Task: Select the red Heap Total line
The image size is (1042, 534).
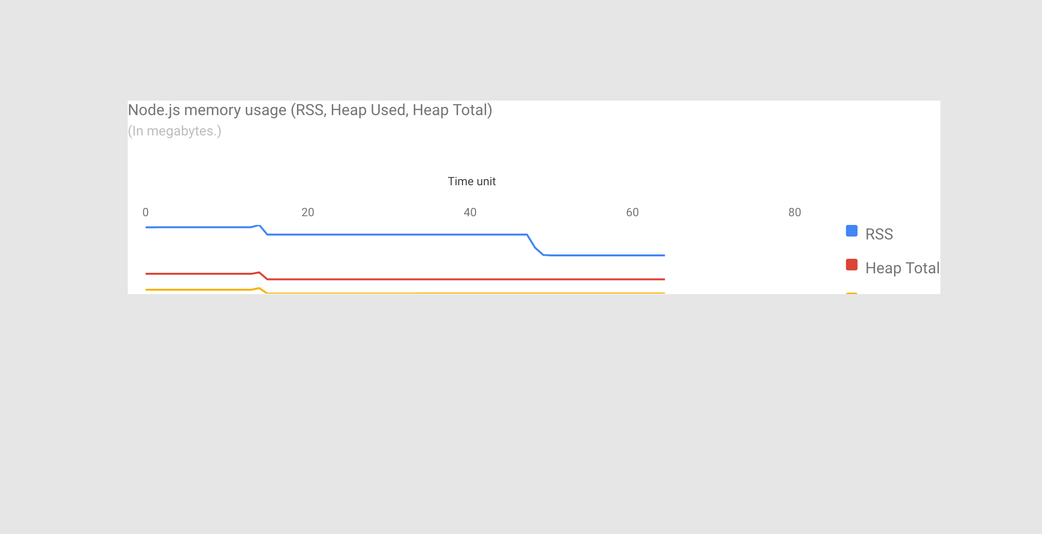Action: (435, 279)
